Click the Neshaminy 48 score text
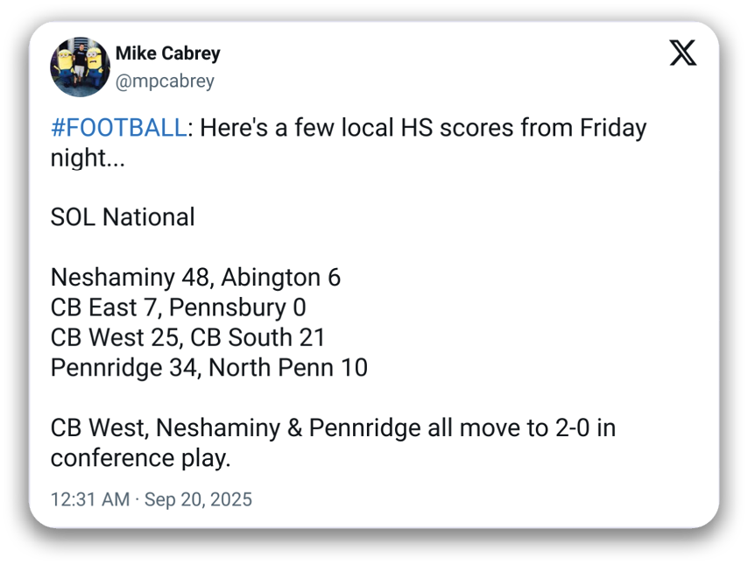Image resolution: width=748 pixels, height=565 pixels. [129, 278]
